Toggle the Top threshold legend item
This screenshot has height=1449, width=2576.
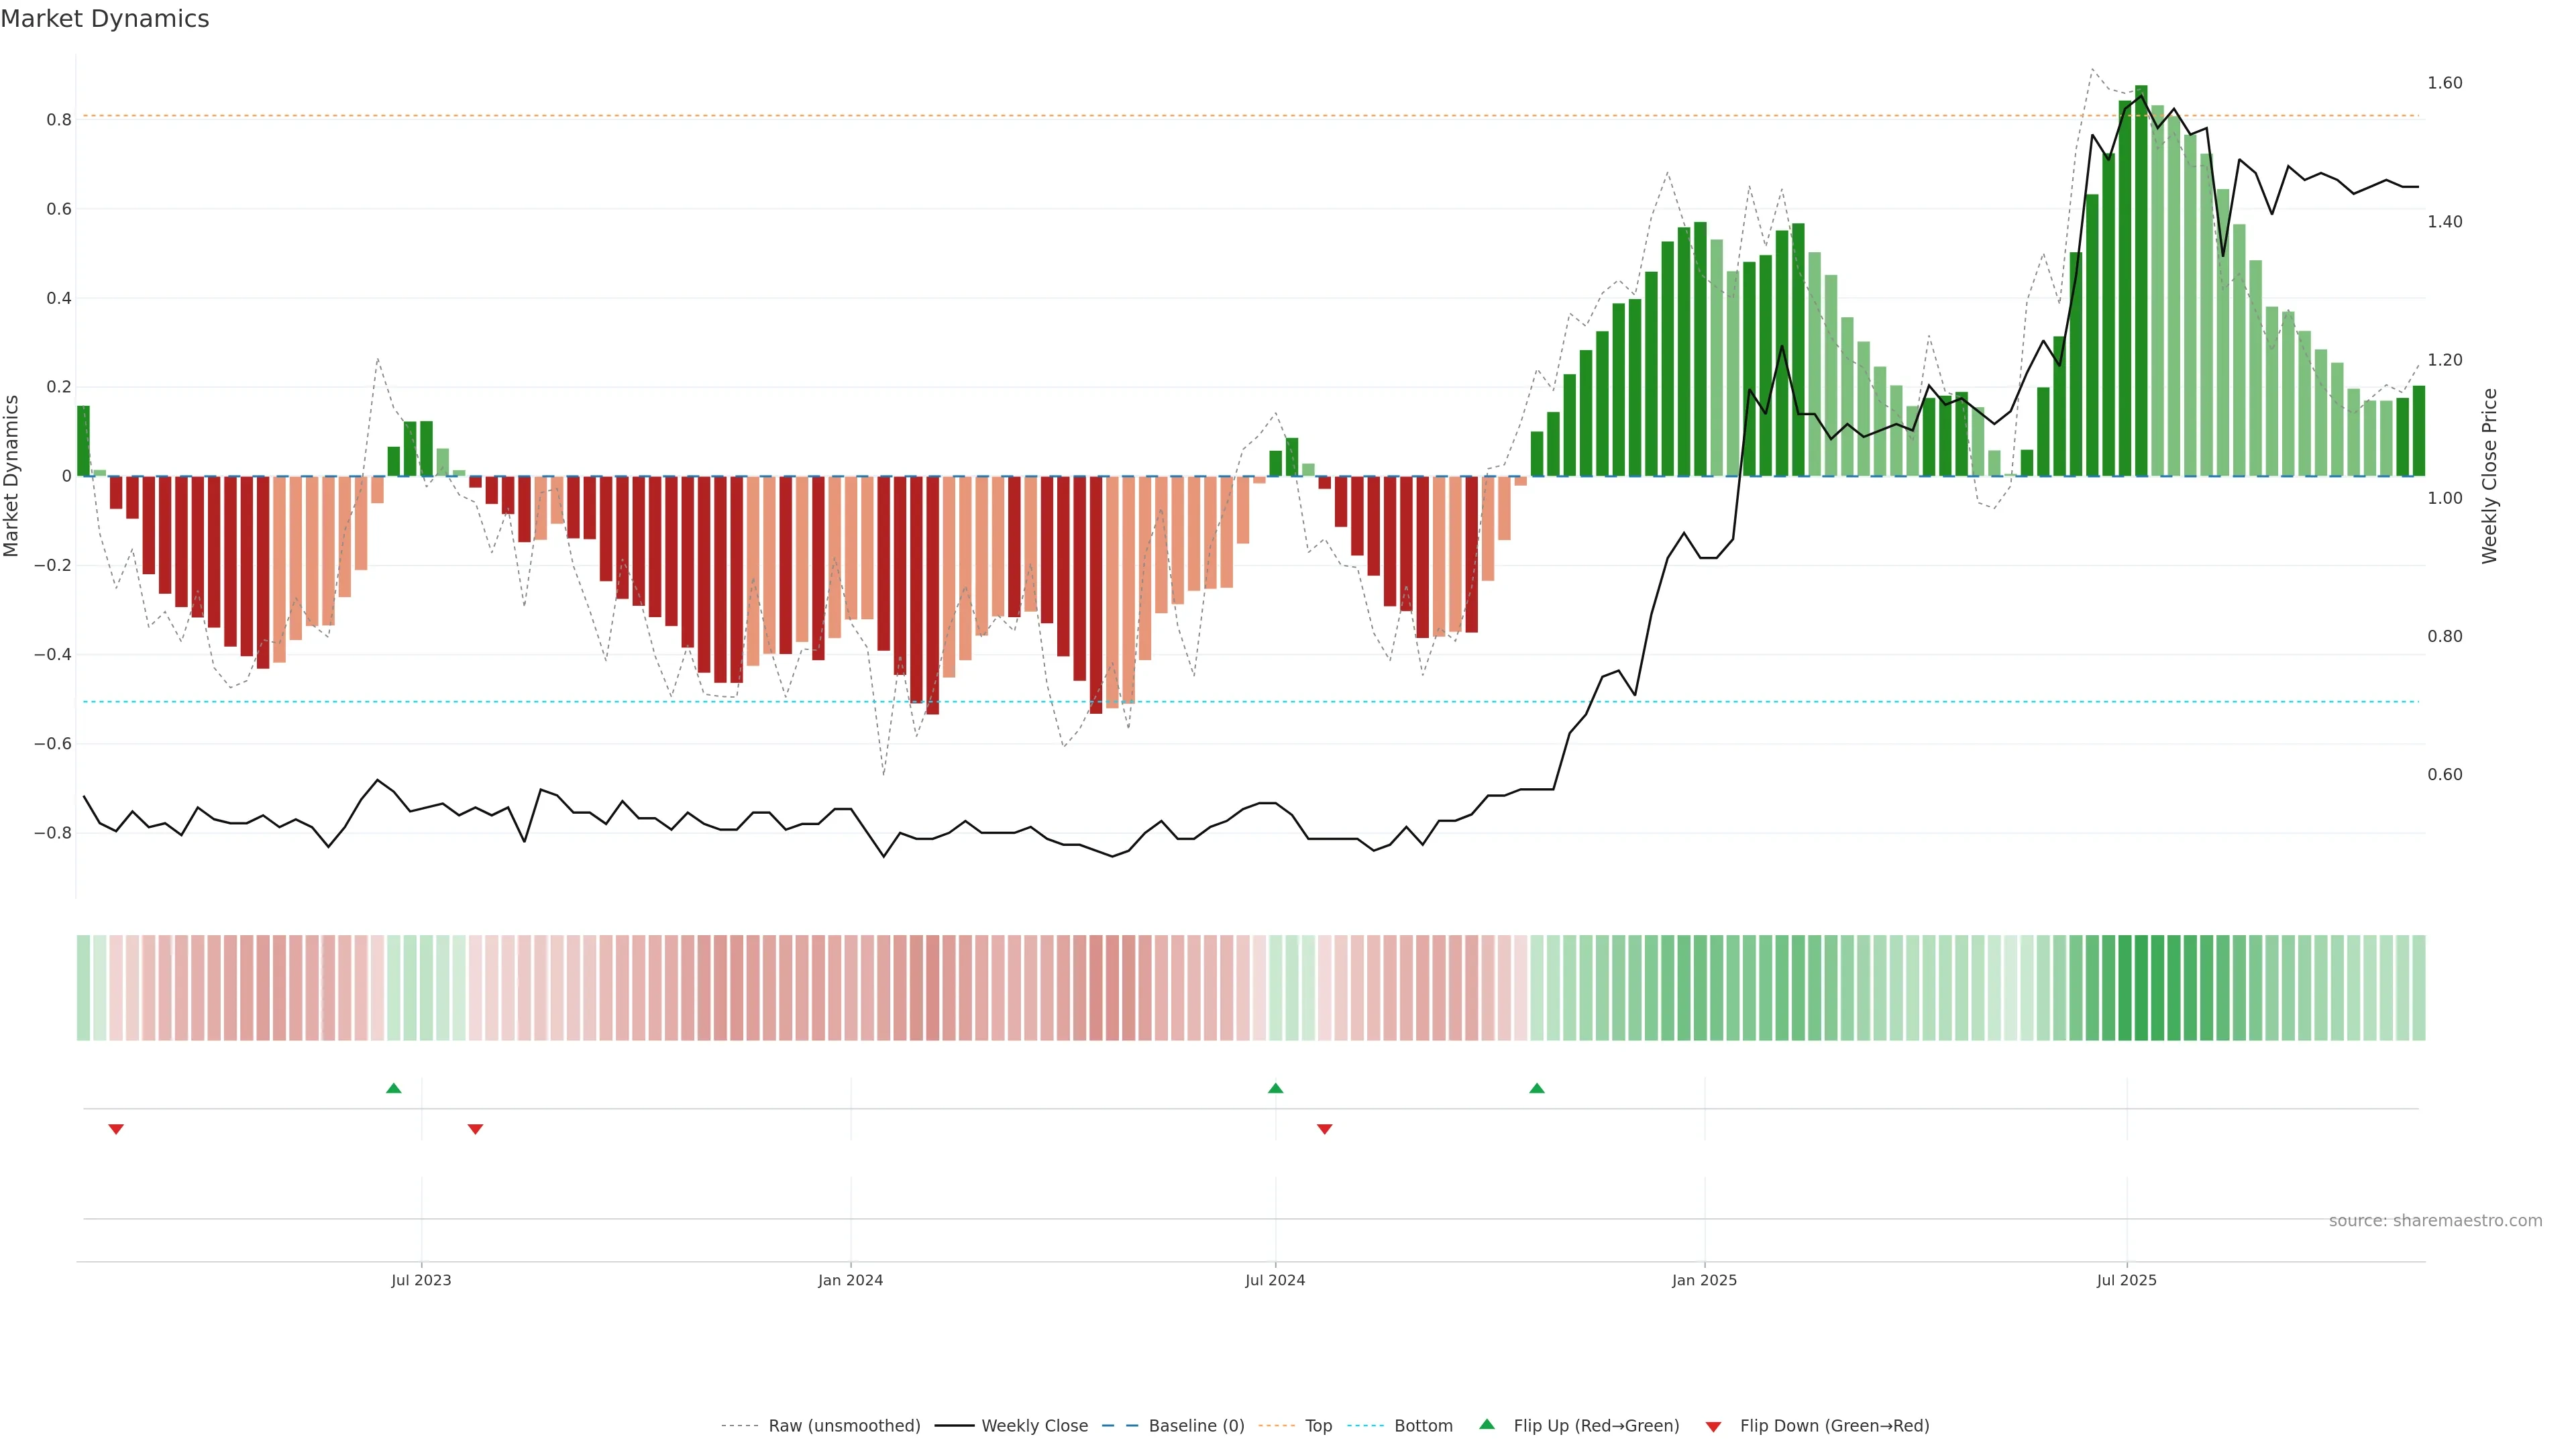pyautogui.click(x=1318, y=1426)
